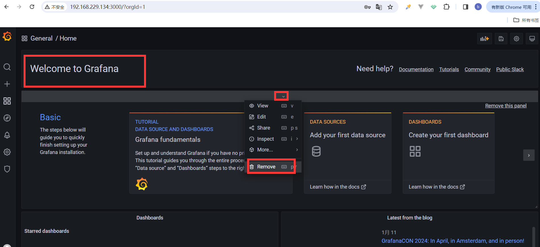Open the Chrome profile avatar b

[478, 7]
